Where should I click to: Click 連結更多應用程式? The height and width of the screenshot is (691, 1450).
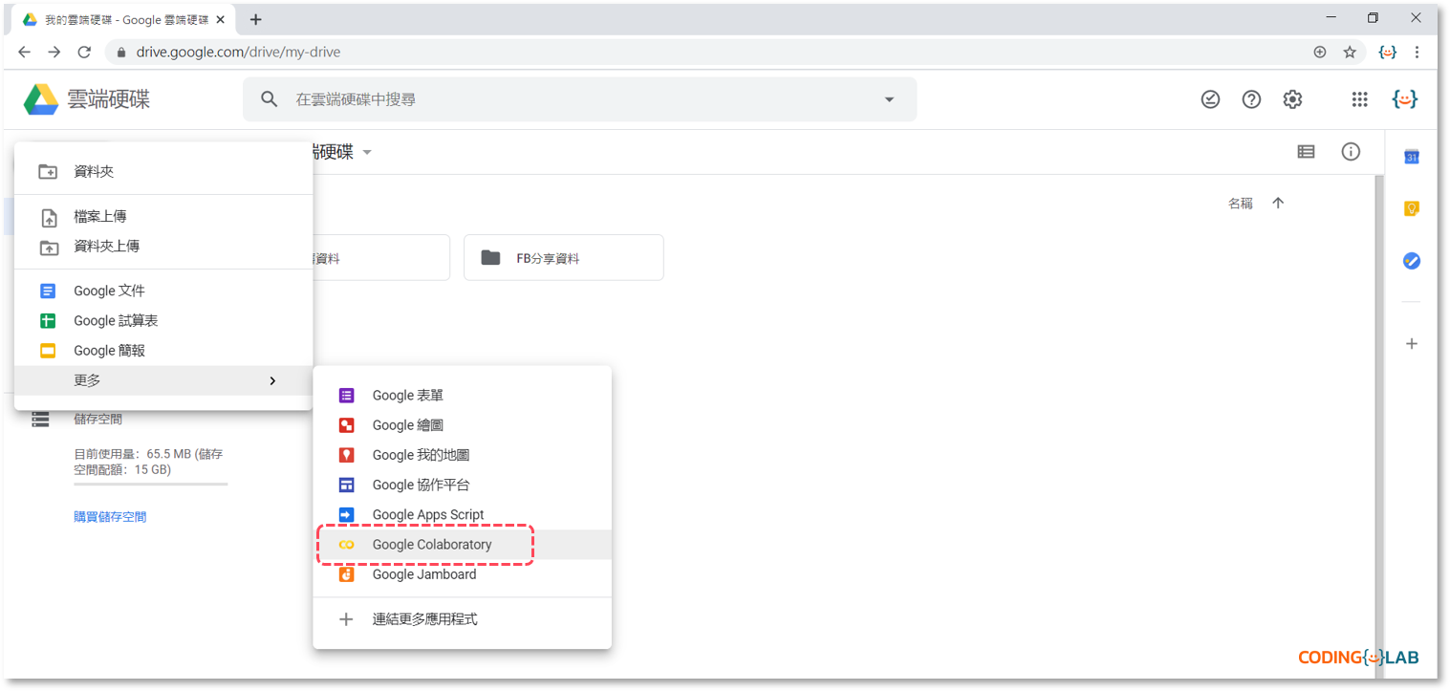click(x=463, y=619)
